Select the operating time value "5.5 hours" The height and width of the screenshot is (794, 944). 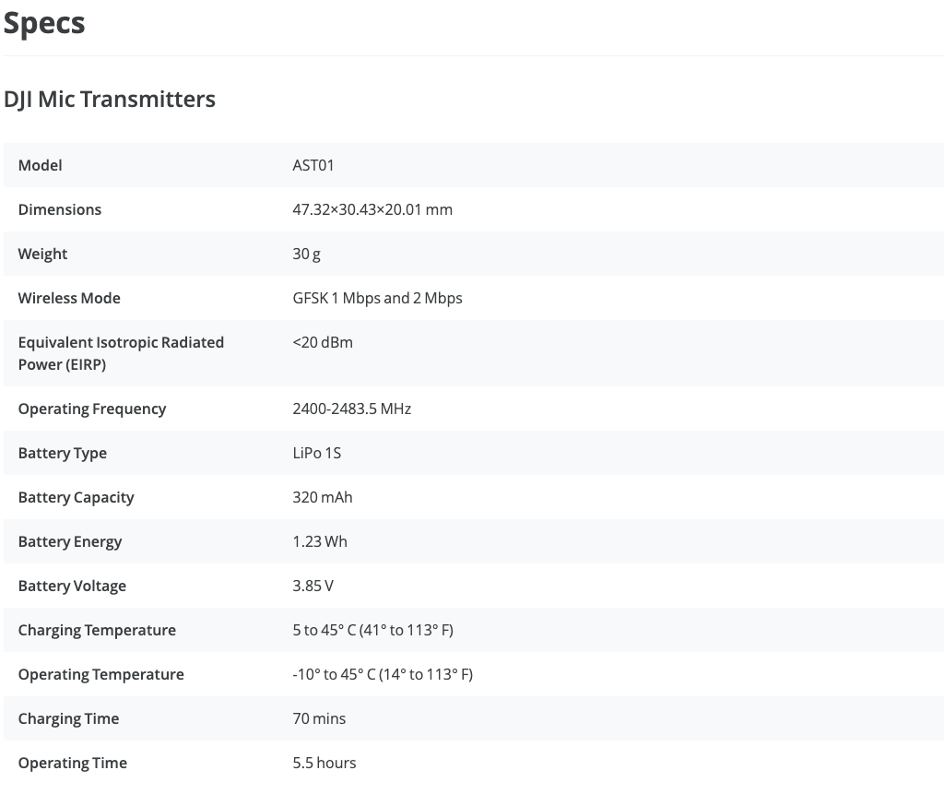click(x=324, y=764)
